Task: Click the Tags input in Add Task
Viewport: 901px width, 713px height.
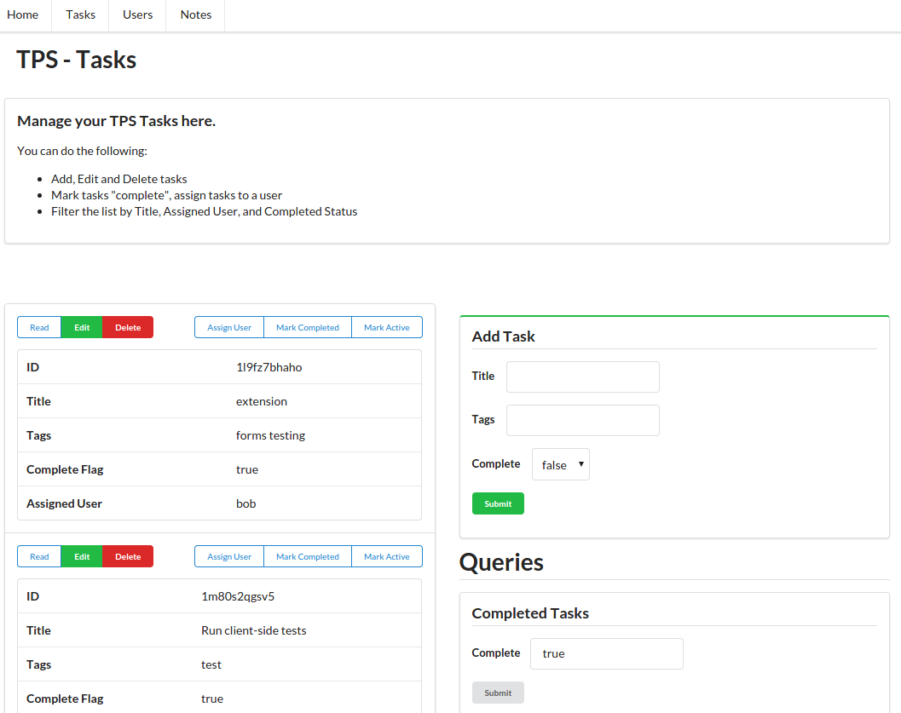Action: coord(582,420)
